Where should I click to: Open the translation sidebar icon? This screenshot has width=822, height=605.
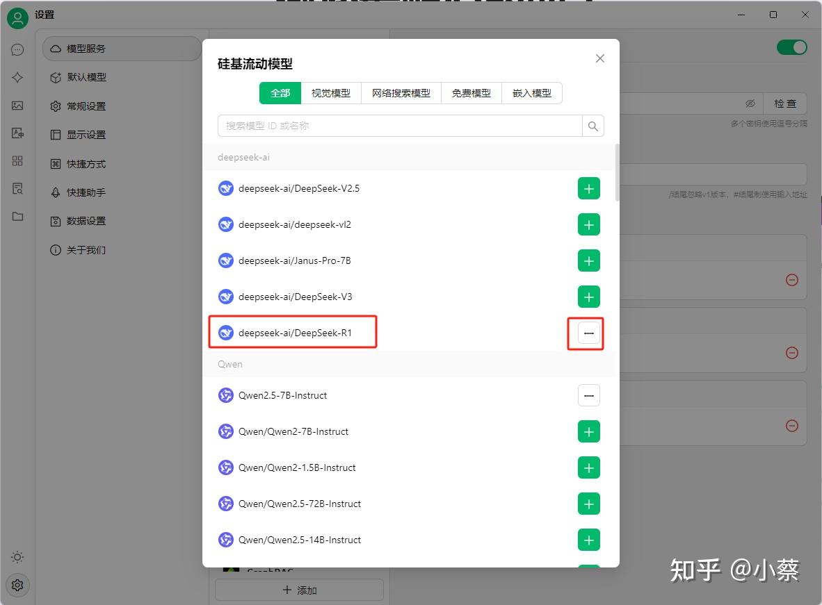[x=17, y=133]
